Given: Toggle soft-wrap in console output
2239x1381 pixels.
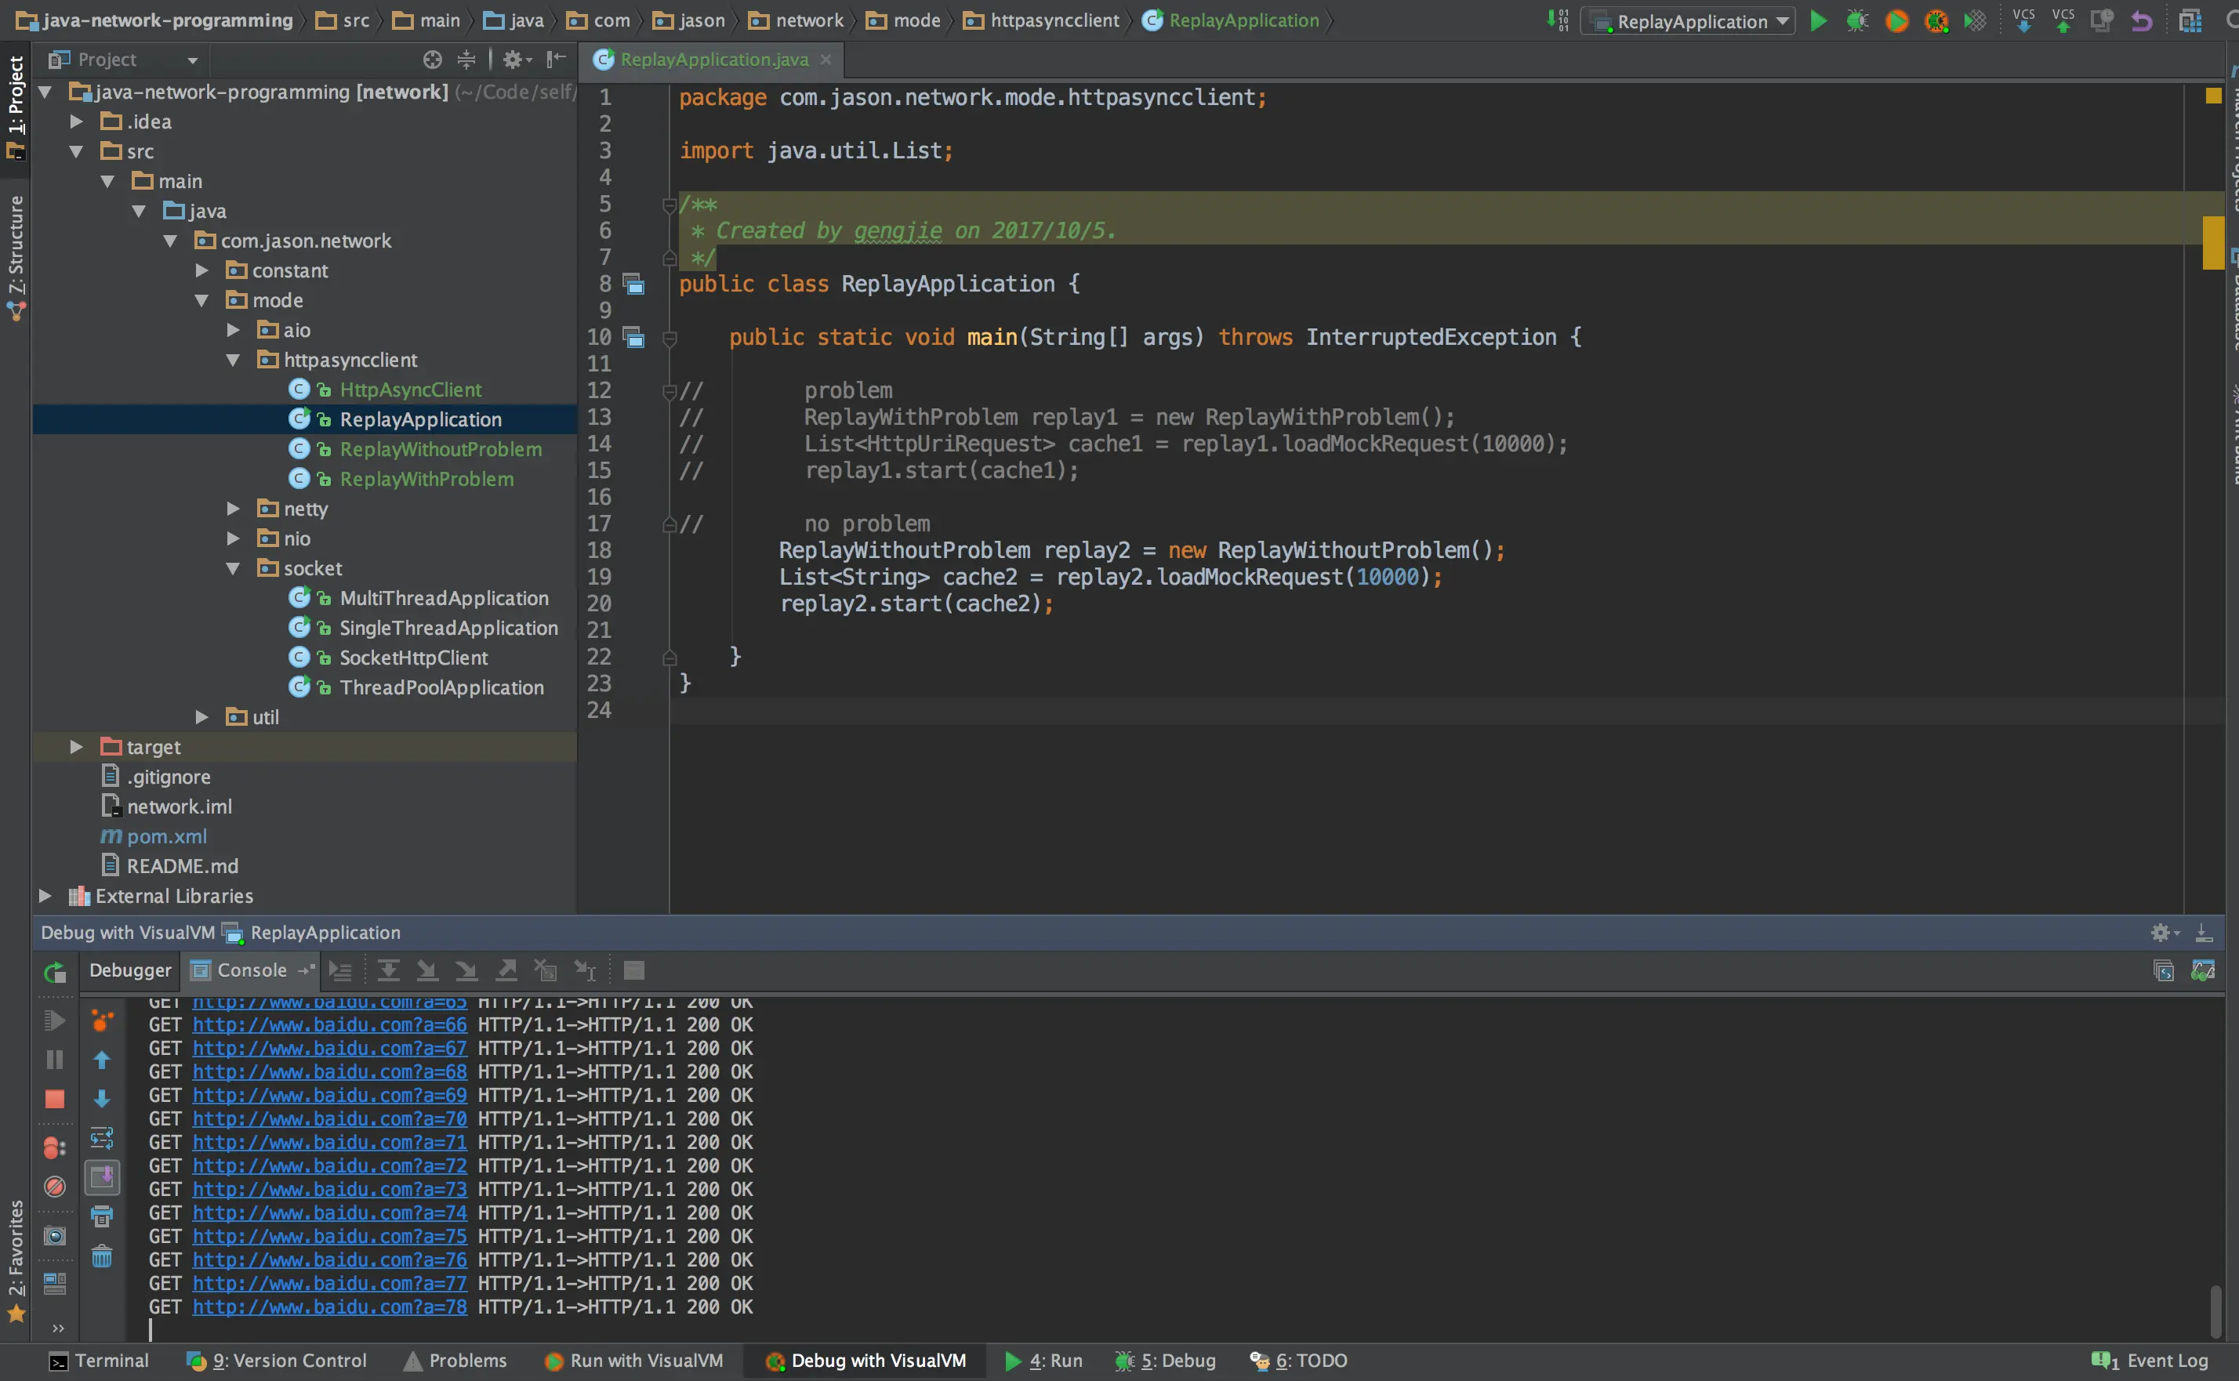Looking at the screenshot, I should pos(103,1138).
